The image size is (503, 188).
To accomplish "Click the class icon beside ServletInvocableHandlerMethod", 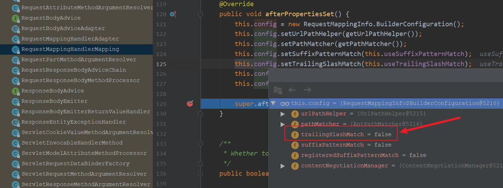I will pos(16,143).
